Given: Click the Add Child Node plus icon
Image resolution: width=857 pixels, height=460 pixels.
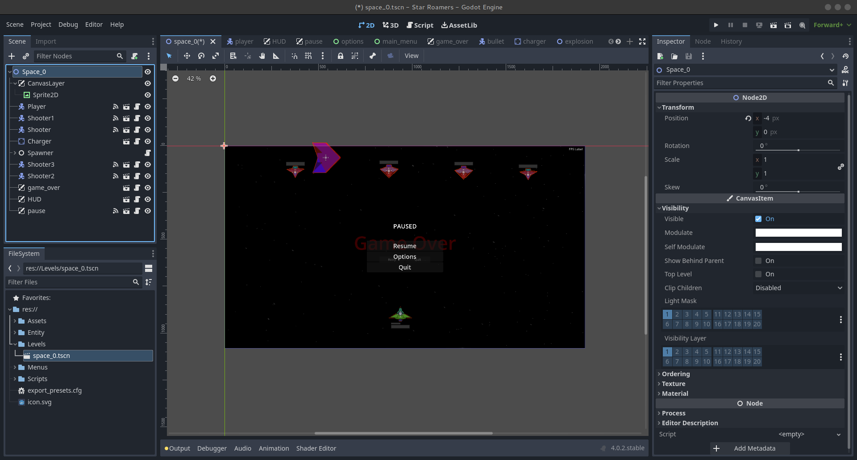Looking at the screenshot, I should [12, 56].
